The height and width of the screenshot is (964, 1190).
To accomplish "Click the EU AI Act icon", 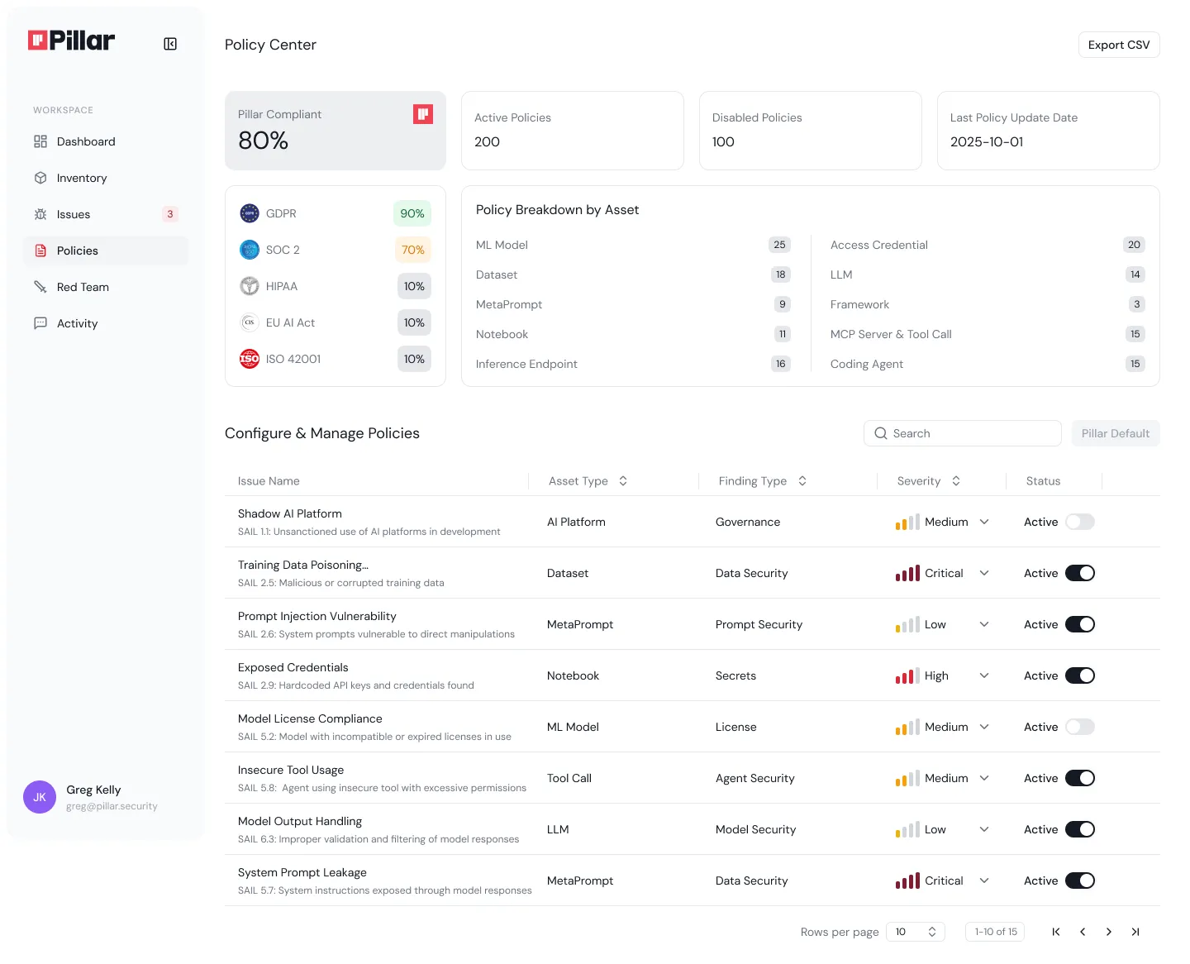I will click(x=250, y=322).
